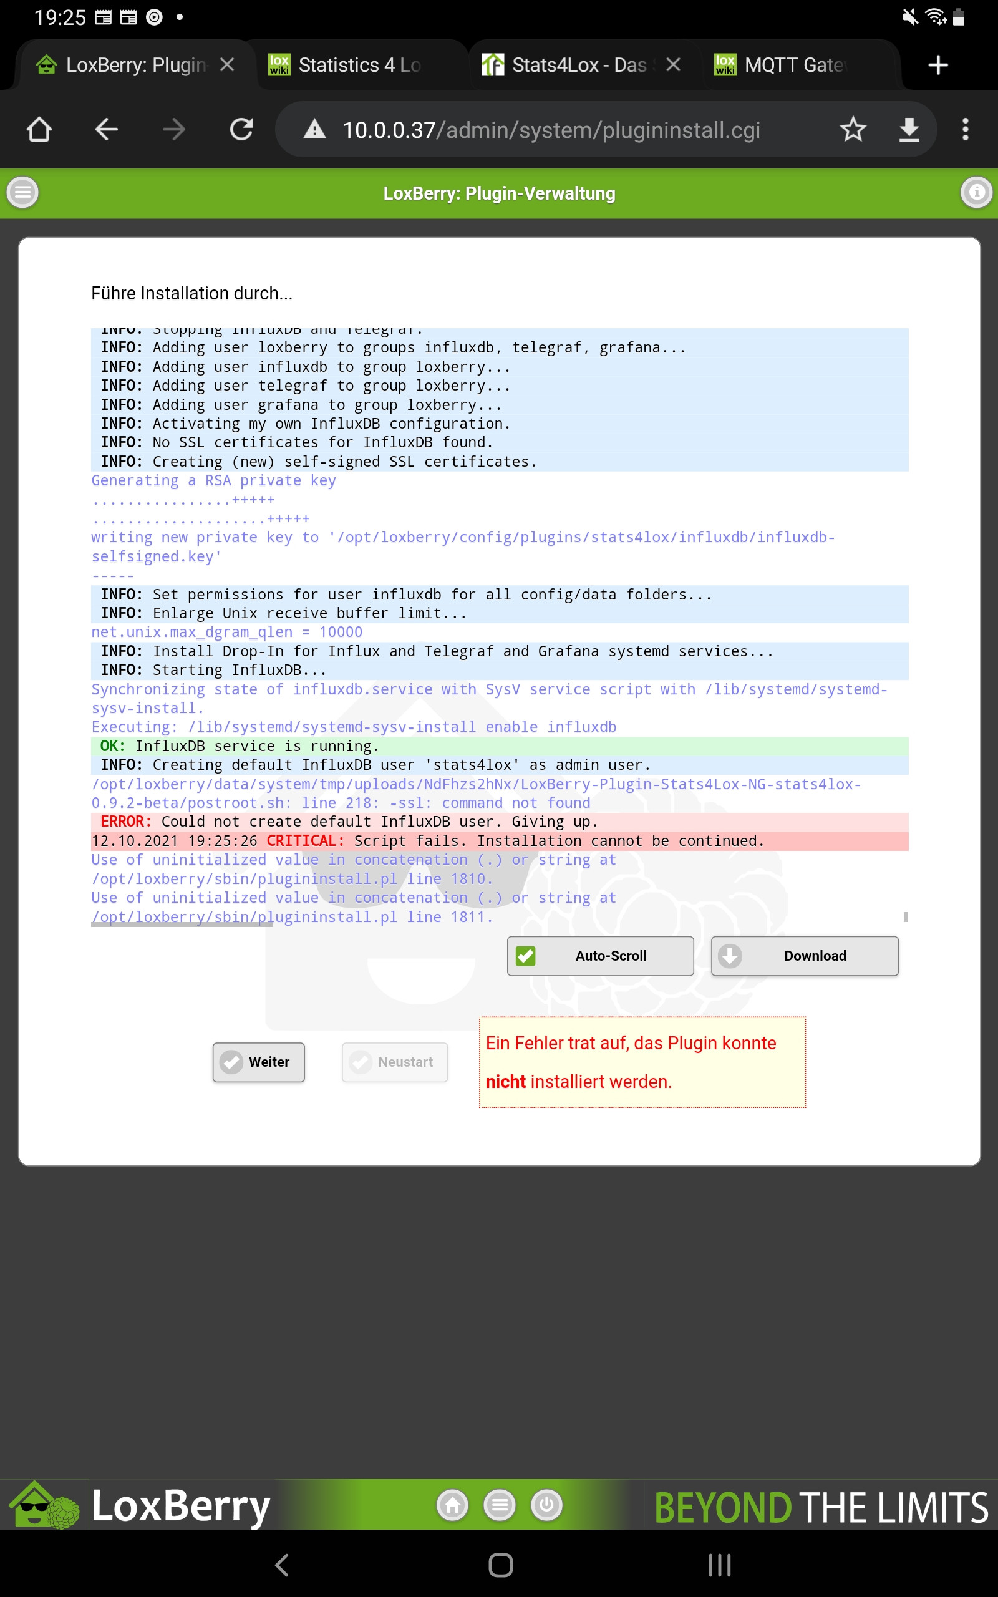The height and width of the screenshot is (1597, 998).
Task: Tap the footer power round icon
Action: [x=546, y=1505]
